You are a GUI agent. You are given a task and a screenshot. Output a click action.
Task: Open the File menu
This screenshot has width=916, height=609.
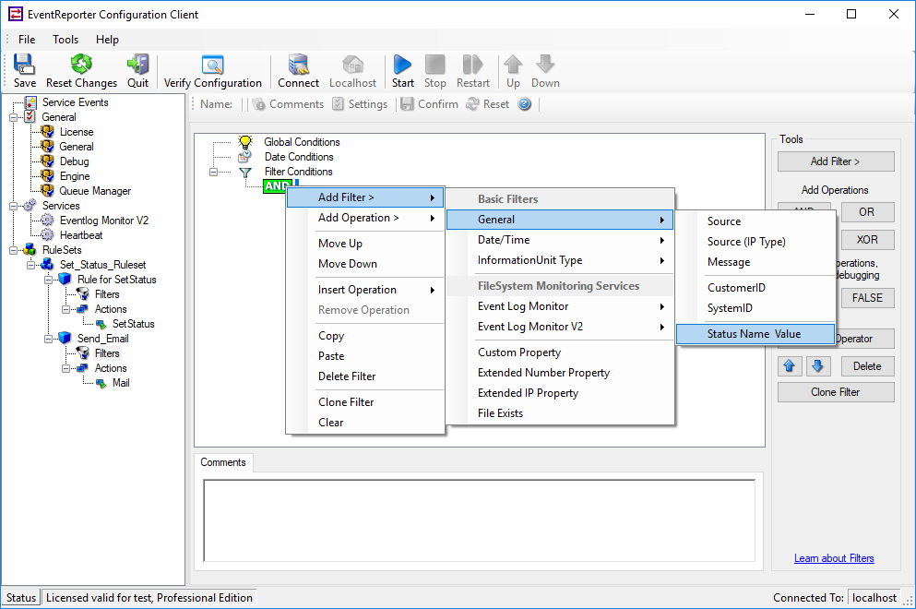click(x=27, y=39)
